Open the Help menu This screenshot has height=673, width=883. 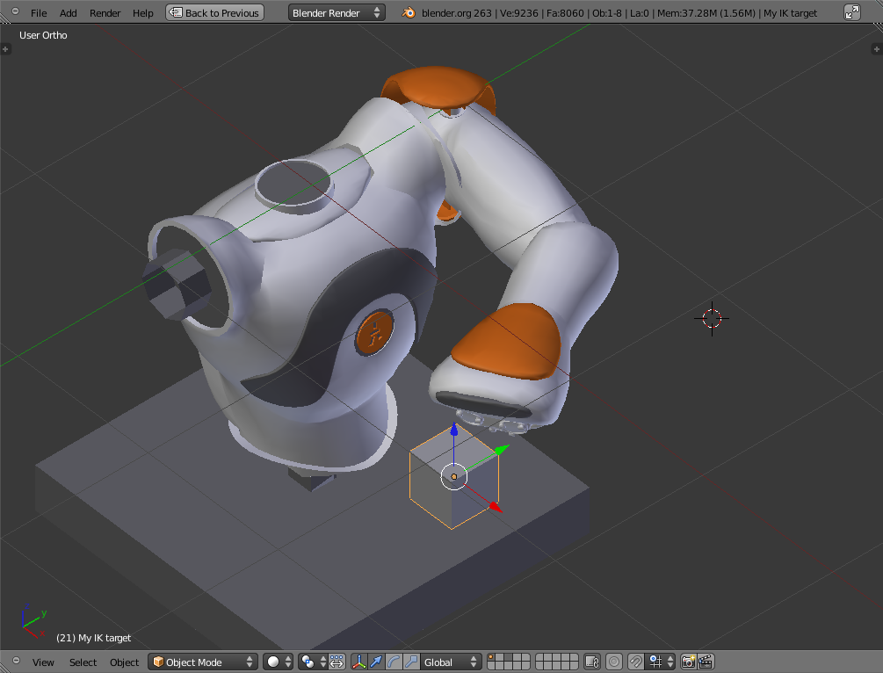coord(143,13)
